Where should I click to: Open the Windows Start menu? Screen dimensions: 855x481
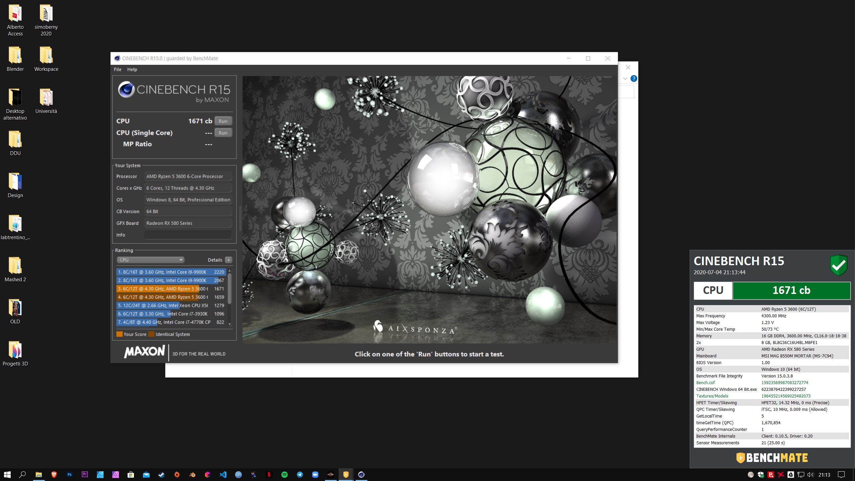pos(7,474)
